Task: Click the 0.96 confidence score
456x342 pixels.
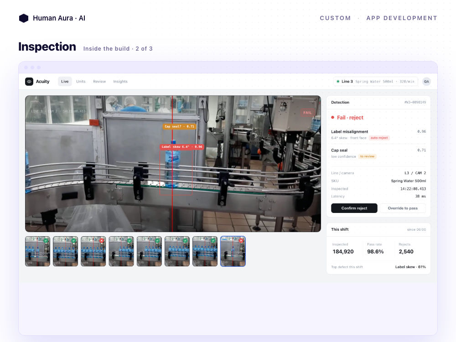Action: pyautogui.click(x=421, y=131)
